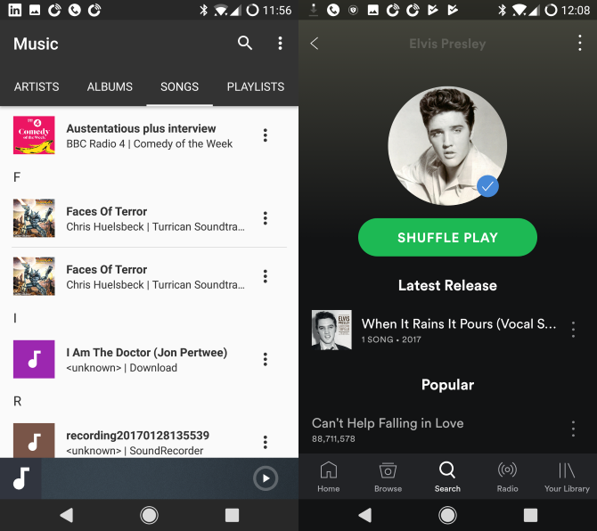Open options for I Am The Doctor

[266, 359]
